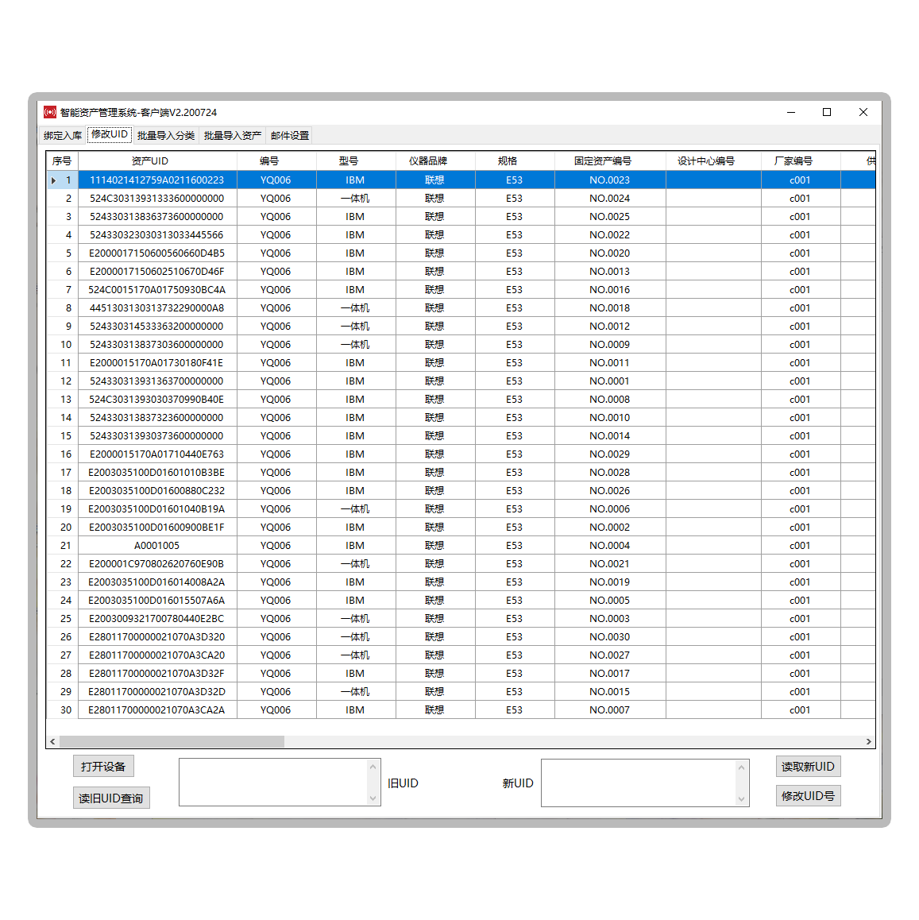Image resolution: width=919 pixels, height=920 pixels.
Task: Open the 批量导入分类 tab
Action: pos(165,136)
